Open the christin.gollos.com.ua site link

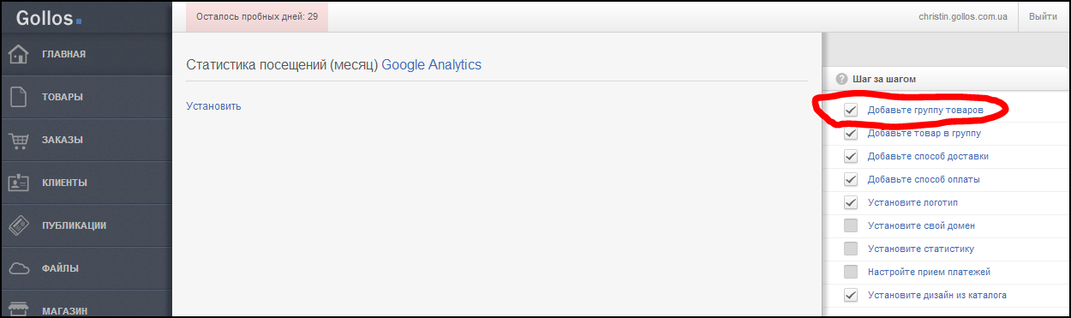point(963,16)
